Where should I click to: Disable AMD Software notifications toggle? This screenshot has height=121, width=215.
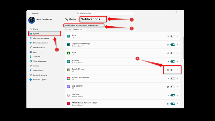pyautogui.click(x=173, y=104)
